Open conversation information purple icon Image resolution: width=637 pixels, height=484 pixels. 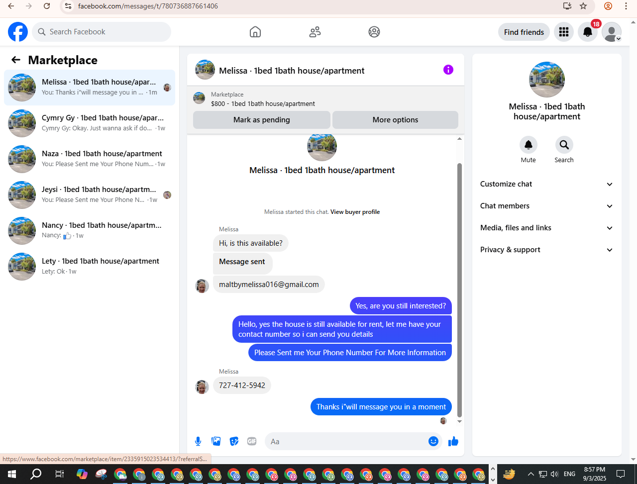coord(448,70)
